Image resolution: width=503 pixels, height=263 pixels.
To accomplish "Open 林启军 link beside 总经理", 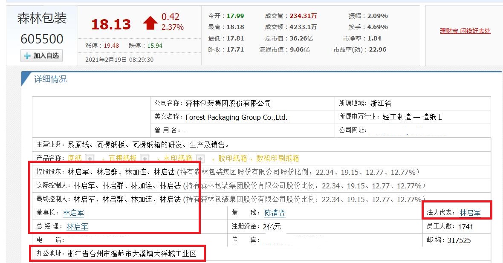I will pos(77,226).
